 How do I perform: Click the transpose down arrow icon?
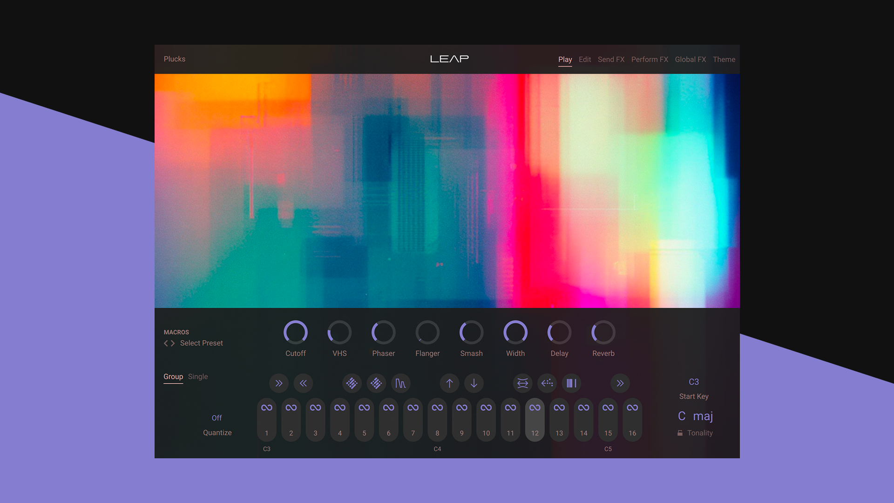click(x=474, y=383)
